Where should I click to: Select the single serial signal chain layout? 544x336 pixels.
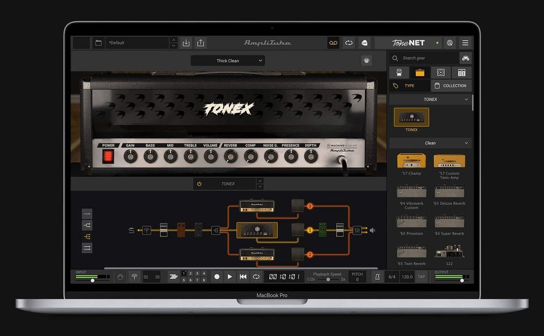(87, 214)
